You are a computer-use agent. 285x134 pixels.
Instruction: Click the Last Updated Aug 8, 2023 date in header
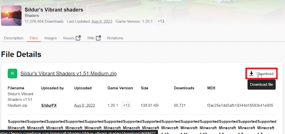(x=102, y=22)
